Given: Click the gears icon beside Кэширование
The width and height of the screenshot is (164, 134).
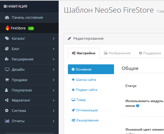Looking at the screenshot, I should (73, 120).
